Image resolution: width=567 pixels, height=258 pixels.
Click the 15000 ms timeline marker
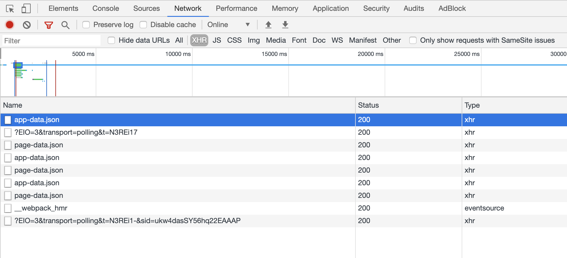pos(274,54)
